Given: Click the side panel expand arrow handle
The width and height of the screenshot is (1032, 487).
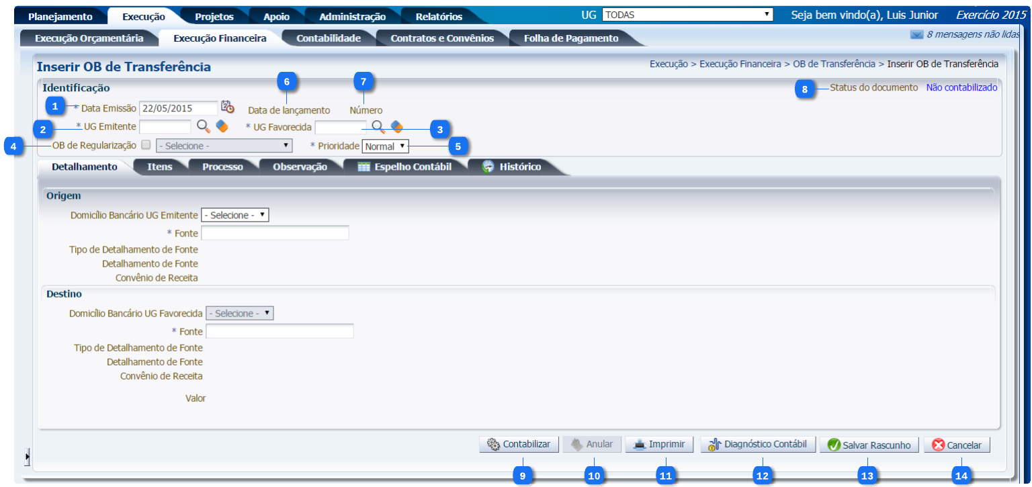Looking at the screenshot, I should [x=28, y=457].
